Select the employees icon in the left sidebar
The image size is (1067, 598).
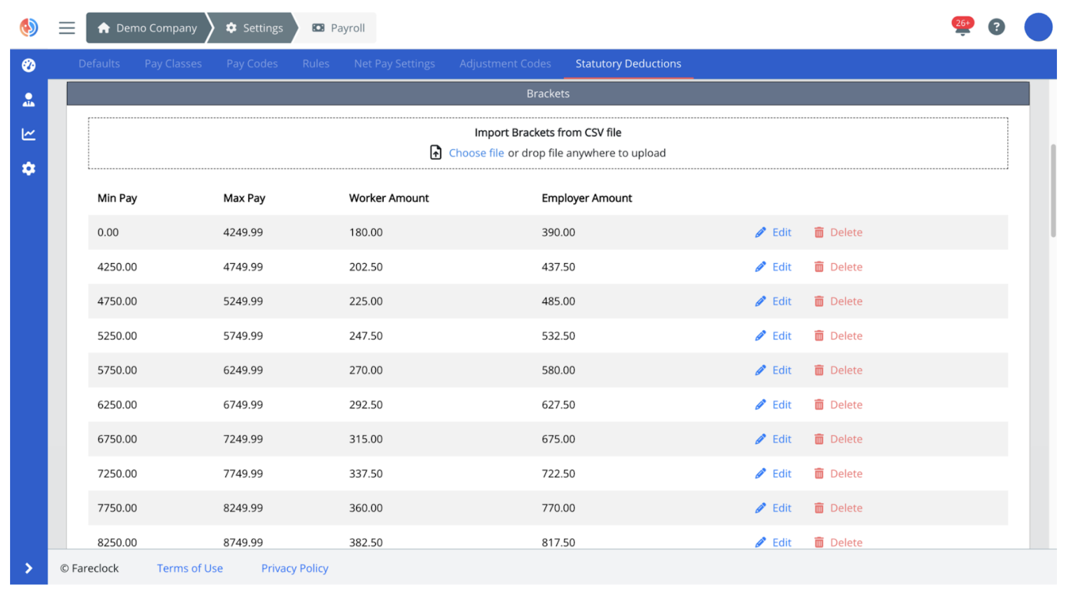point(28,100)
